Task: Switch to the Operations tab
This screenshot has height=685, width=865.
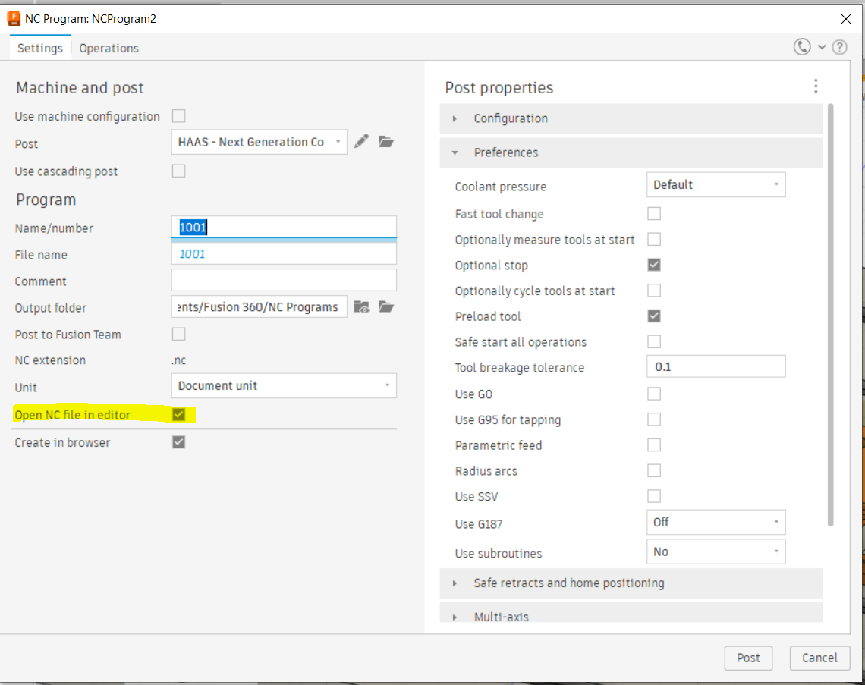Action: click(109, 47)
